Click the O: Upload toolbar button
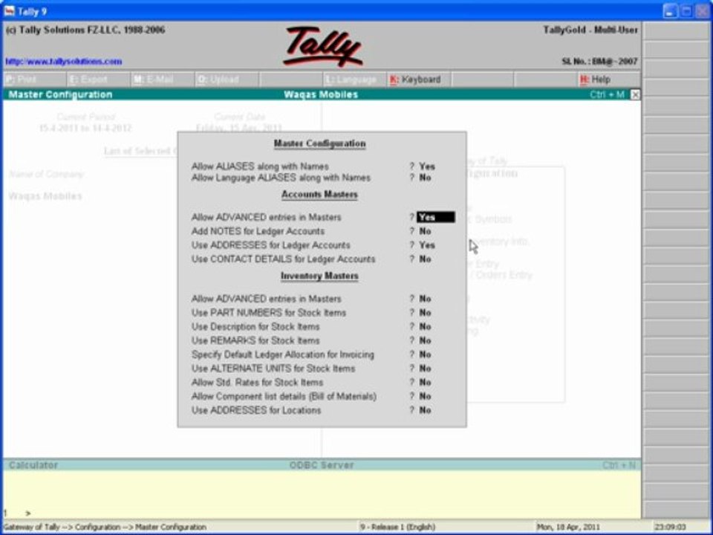The height and width of the screenshot is (535, 713). [x=226, y=80]
